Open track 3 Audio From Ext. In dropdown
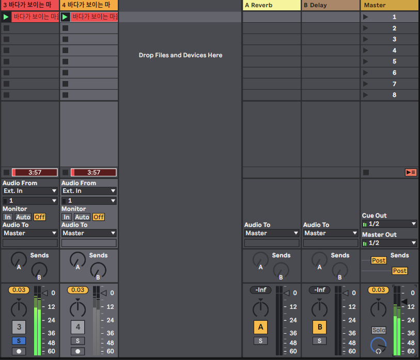The height and width of the screenshot is (360, 420). (30, 191)
